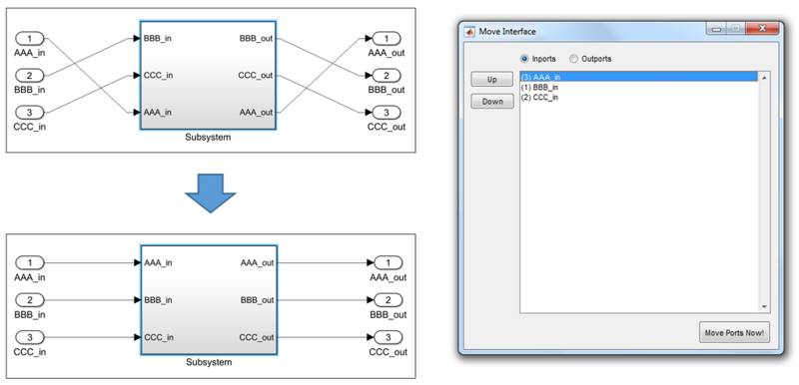Click inport block 3 CCC_in in top diagram
This screenshot has width=799, height=385.
pyautogui.click(x=30, y=112)
